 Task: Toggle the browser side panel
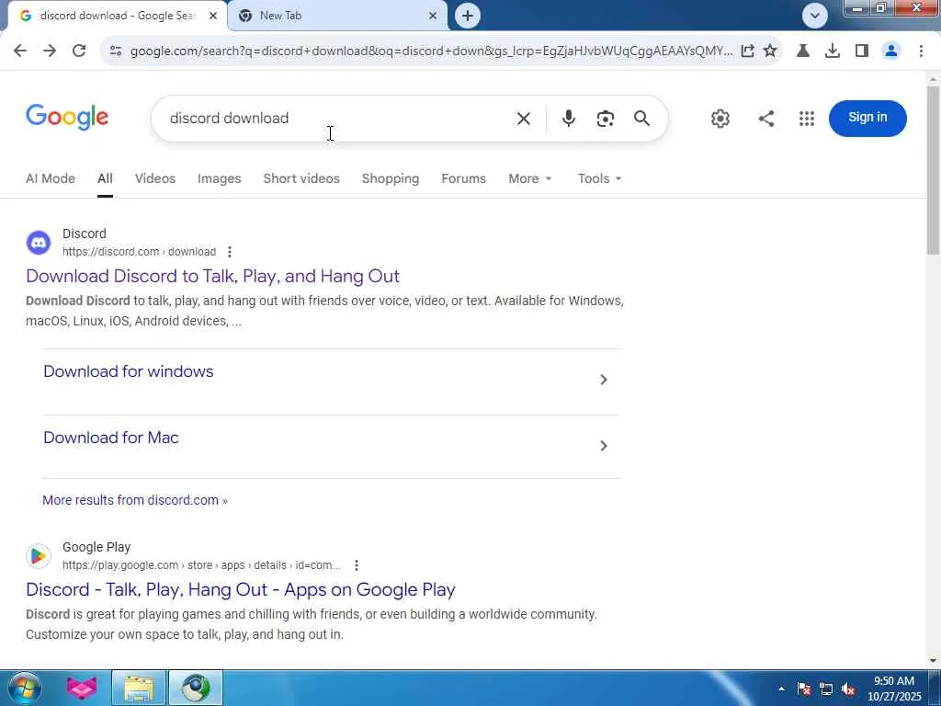point(862,51)
